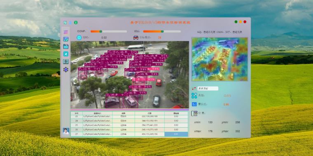Viewport: 313px width, 156px height.
Task: Click the save file icon at top left
Action: (x=65, y=23)
